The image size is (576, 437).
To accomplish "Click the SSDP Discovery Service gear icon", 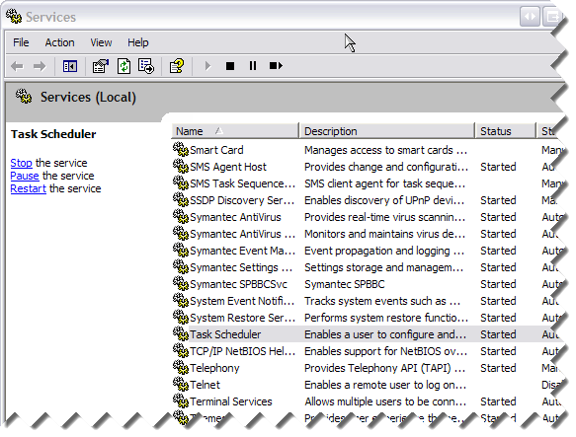I will pos(181,199).
